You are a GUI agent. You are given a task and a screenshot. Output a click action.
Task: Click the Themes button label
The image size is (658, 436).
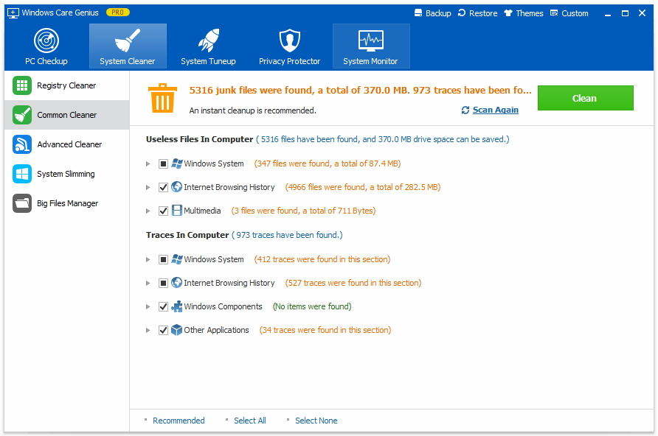click(530, 13)
